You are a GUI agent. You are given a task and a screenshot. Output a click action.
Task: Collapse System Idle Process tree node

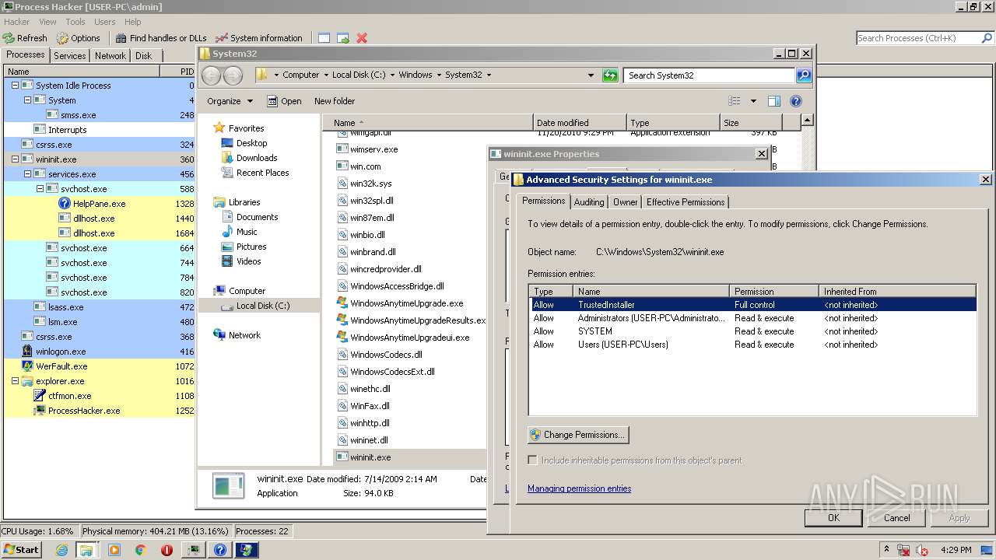click(15, 86)
